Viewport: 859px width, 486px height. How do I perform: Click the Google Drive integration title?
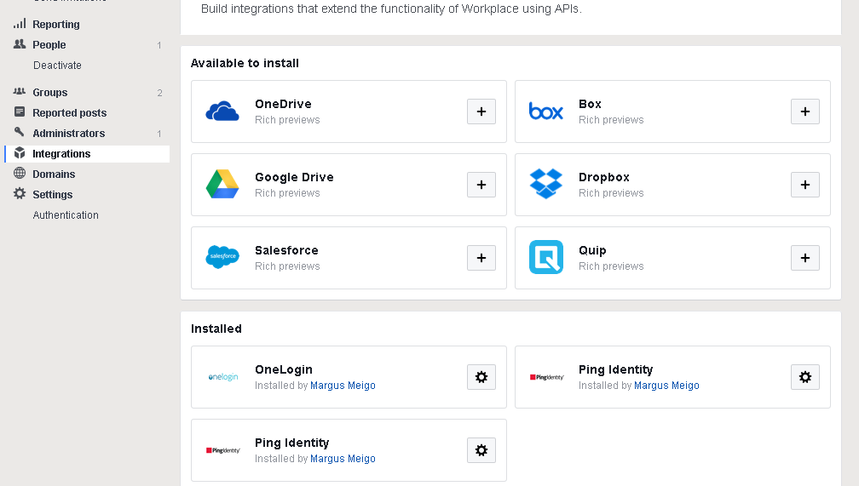[294, 177]
